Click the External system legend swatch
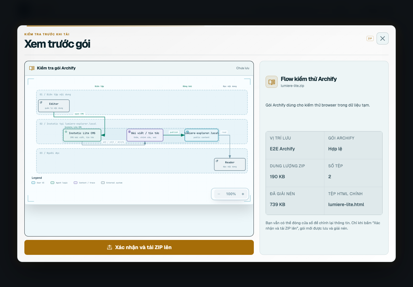 103,183
